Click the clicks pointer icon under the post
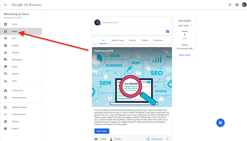 click(111, 139)
